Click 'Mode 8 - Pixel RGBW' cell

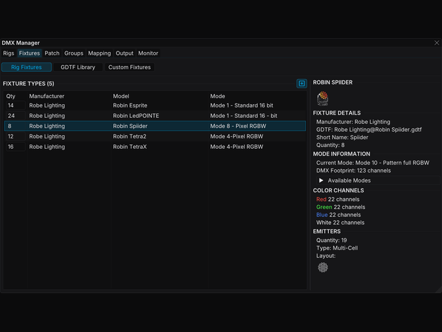(238, 126)
